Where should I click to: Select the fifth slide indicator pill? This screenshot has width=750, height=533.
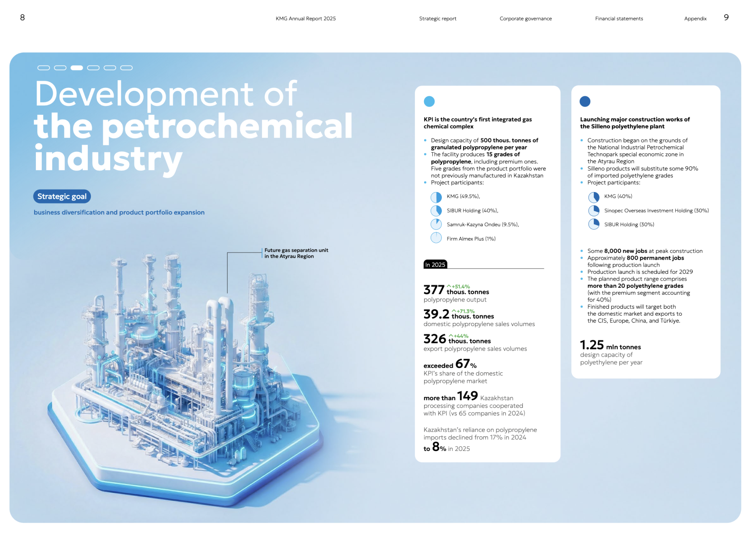[110, 68]
